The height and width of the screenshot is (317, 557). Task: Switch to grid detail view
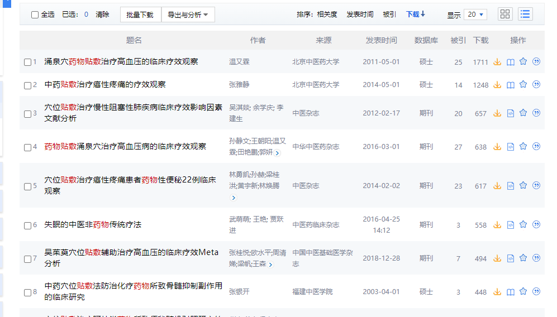click(x=505, y=14)
